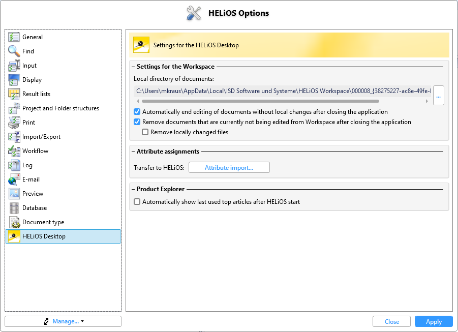Viewport: 458px width, 332px height.
Task: Click the Attribute import... button
Action: [x=229, y=167]
